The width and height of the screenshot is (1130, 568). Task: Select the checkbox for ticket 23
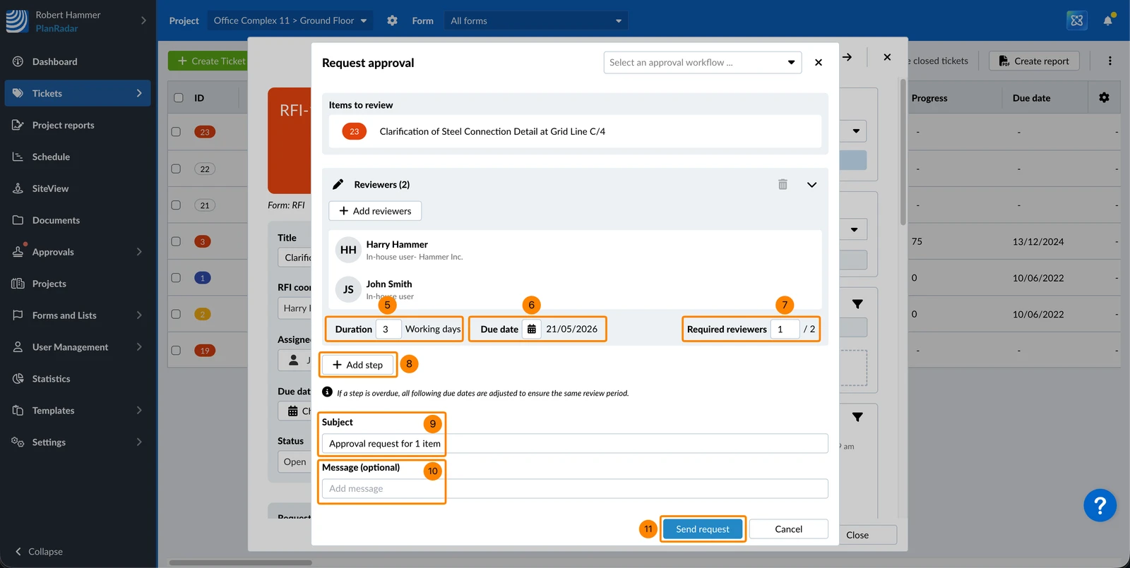click(176, 132)
